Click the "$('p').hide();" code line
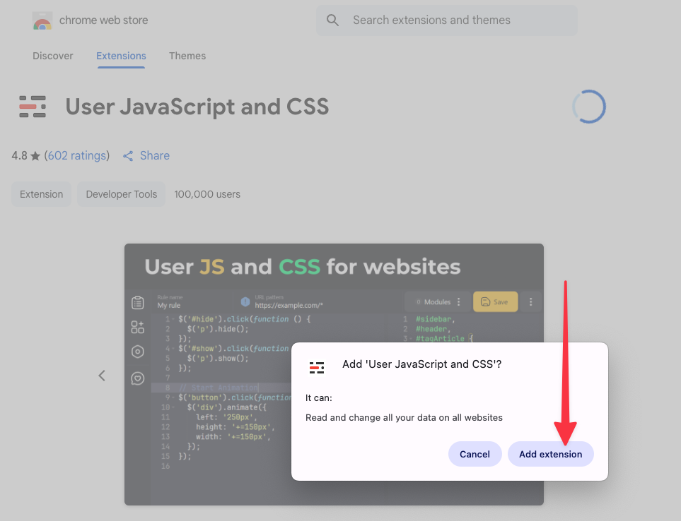The height and width of the screenshot is (521, 681). point(218,329)
